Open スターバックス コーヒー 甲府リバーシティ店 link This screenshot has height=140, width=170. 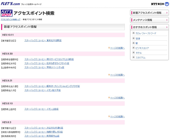[x=44, y=67]
